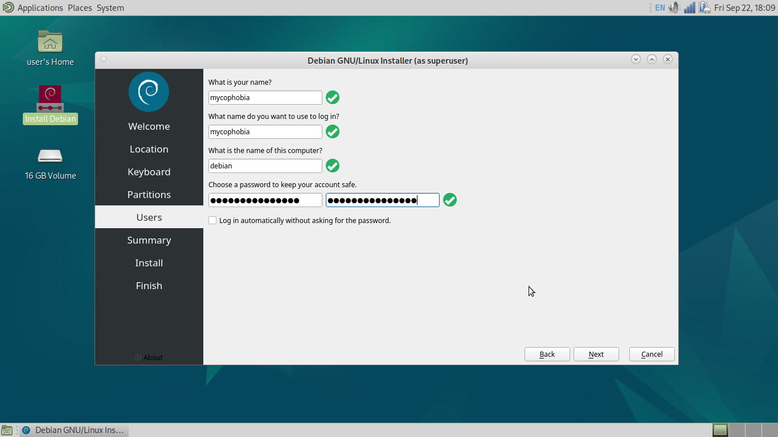Click the MATE logo in top panel
This screenshot has width=778, height=437.
click(x=8, y=7)
